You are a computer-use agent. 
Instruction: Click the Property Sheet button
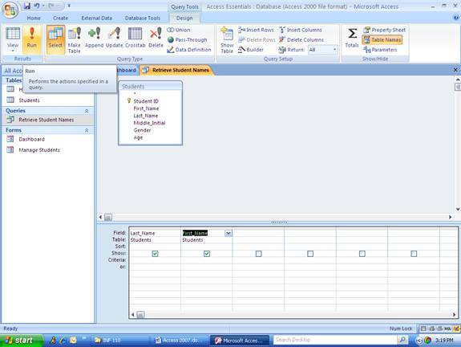pyautogui.click(x=385, y=30)
